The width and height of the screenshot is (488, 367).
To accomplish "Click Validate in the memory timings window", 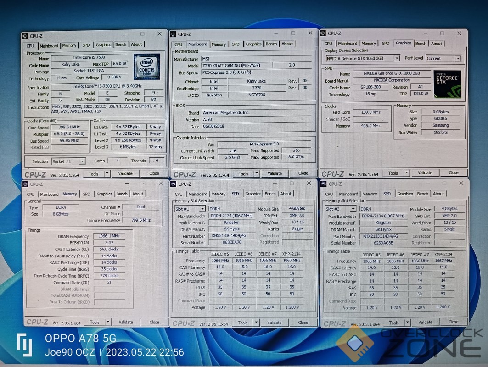I will coord(126,322).
